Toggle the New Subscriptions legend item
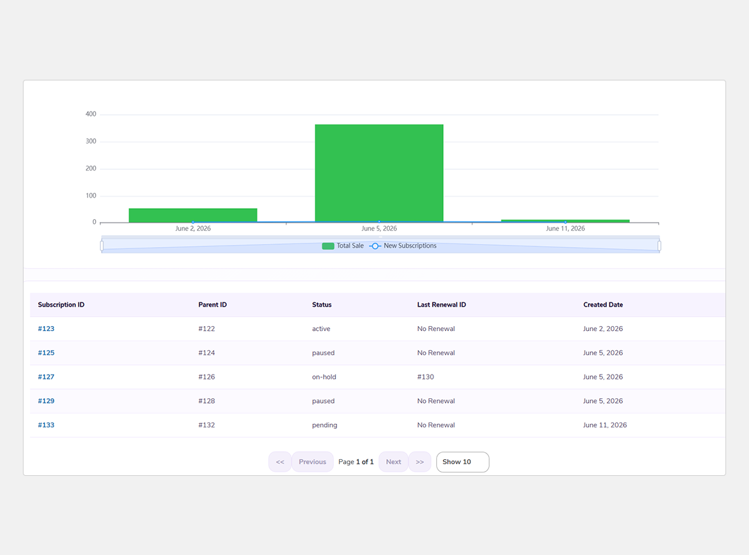Viewport: 749px width, 555px height. pyautogui.click(x=403, y=246)
